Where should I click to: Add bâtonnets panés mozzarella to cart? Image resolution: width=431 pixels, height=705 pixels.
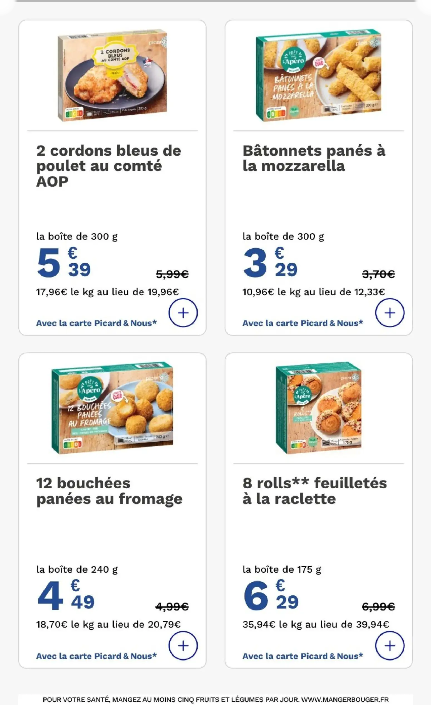click(390, 313)
